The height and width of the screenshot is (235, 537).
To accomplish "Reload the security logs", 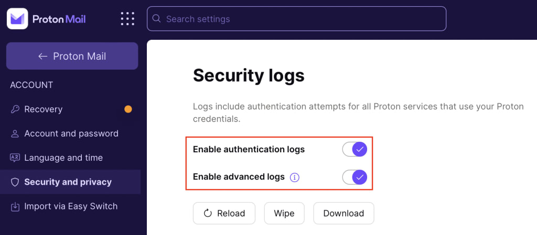I will tap(224, 214).
